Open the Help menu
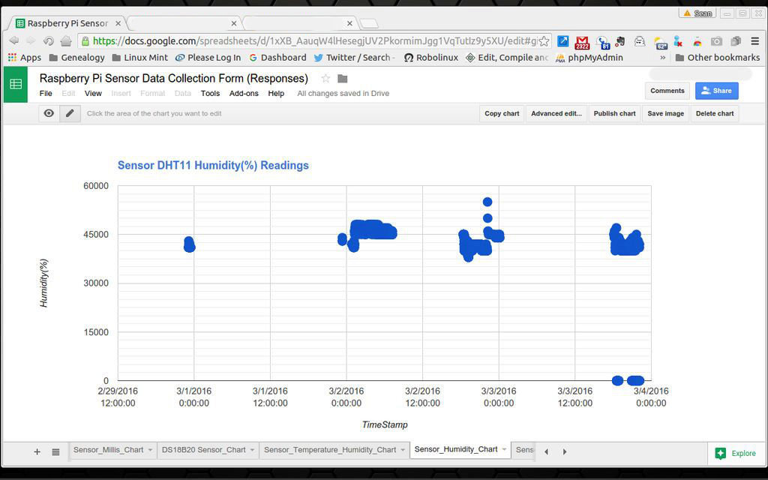This screenshot has height=480, width=768. (276, 93)
